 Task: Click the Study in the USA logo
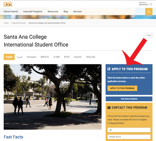point(8,4)
